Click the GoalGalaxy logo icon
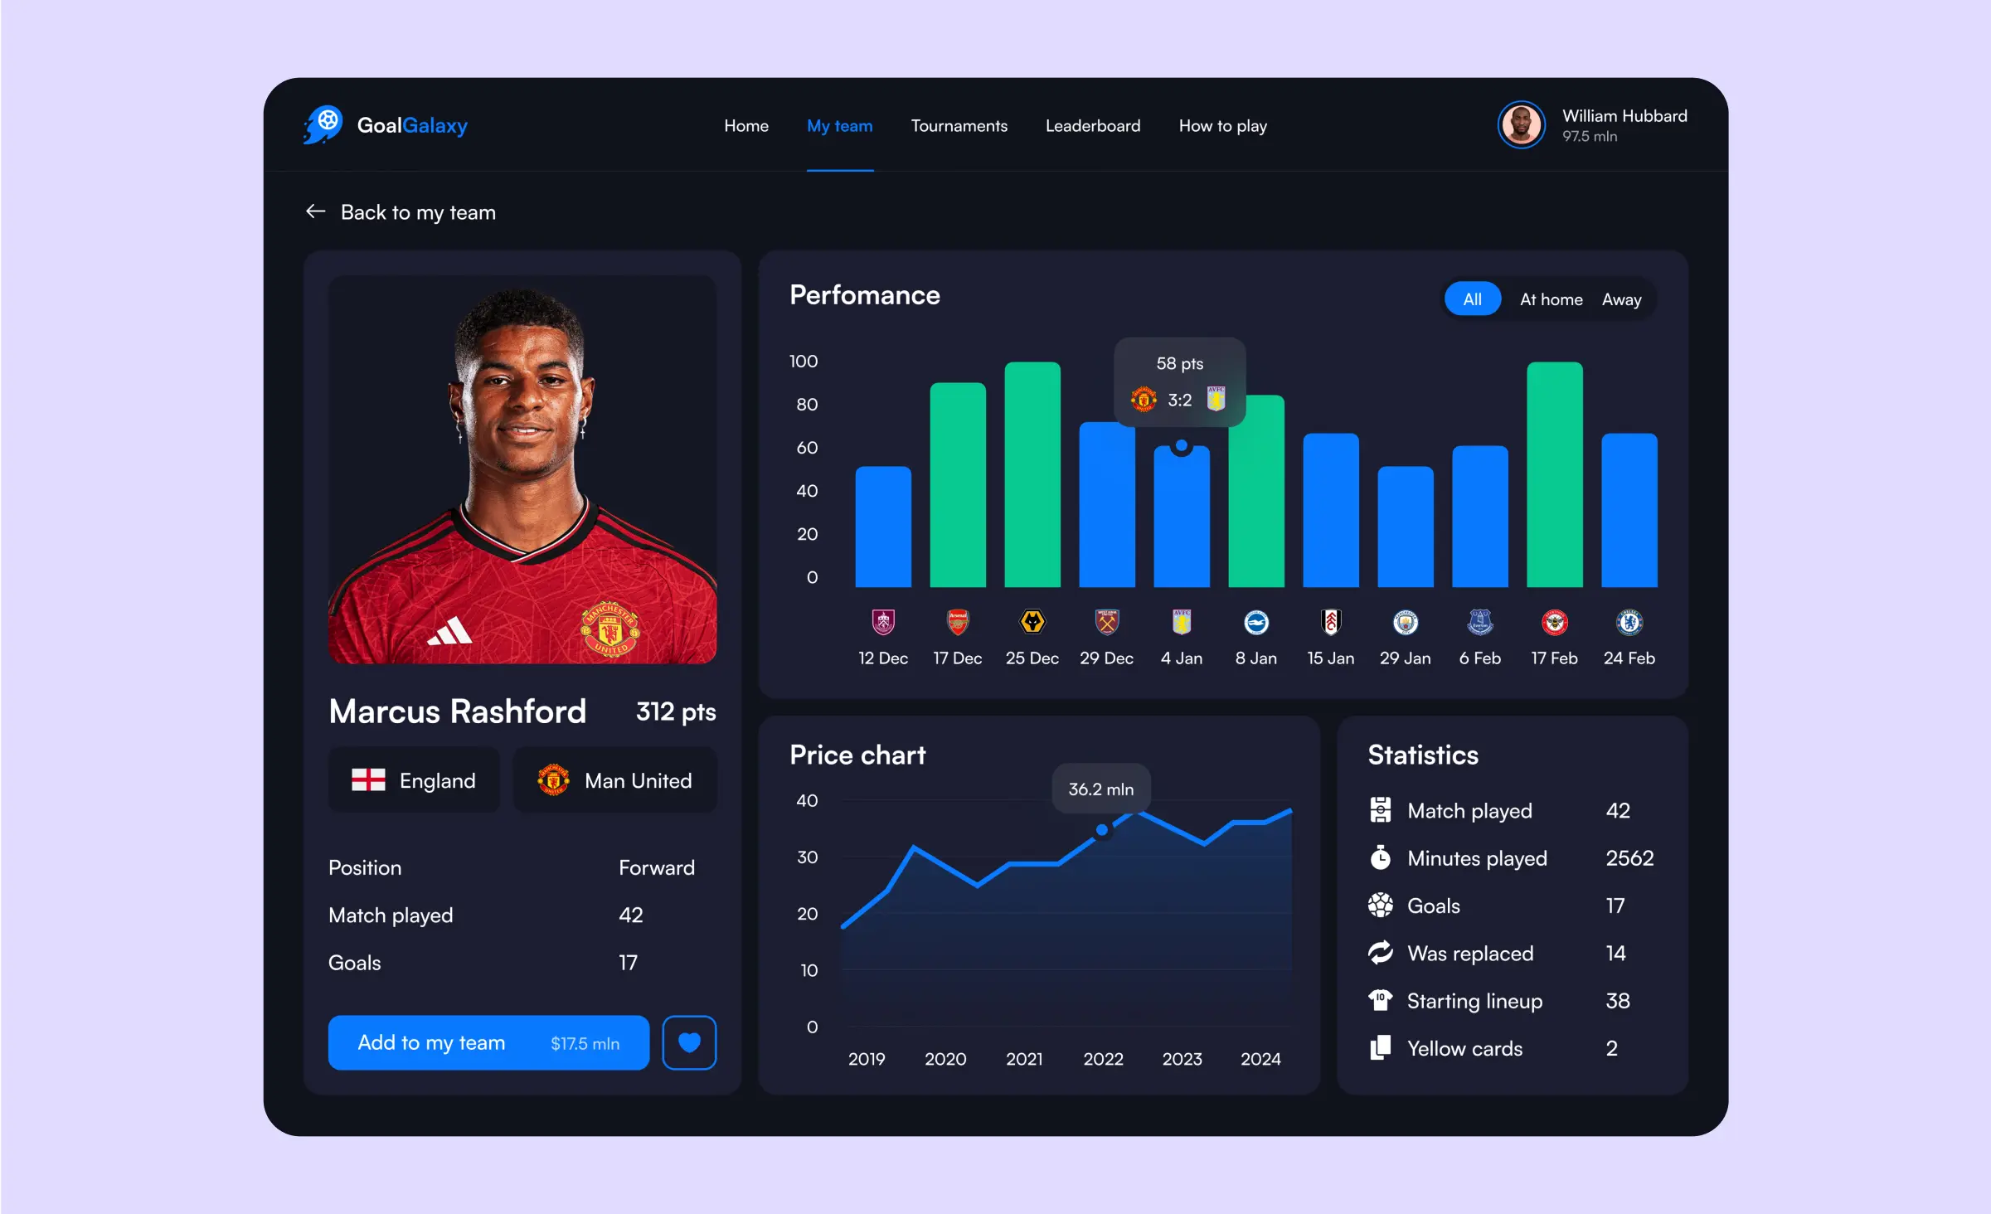 320,125
